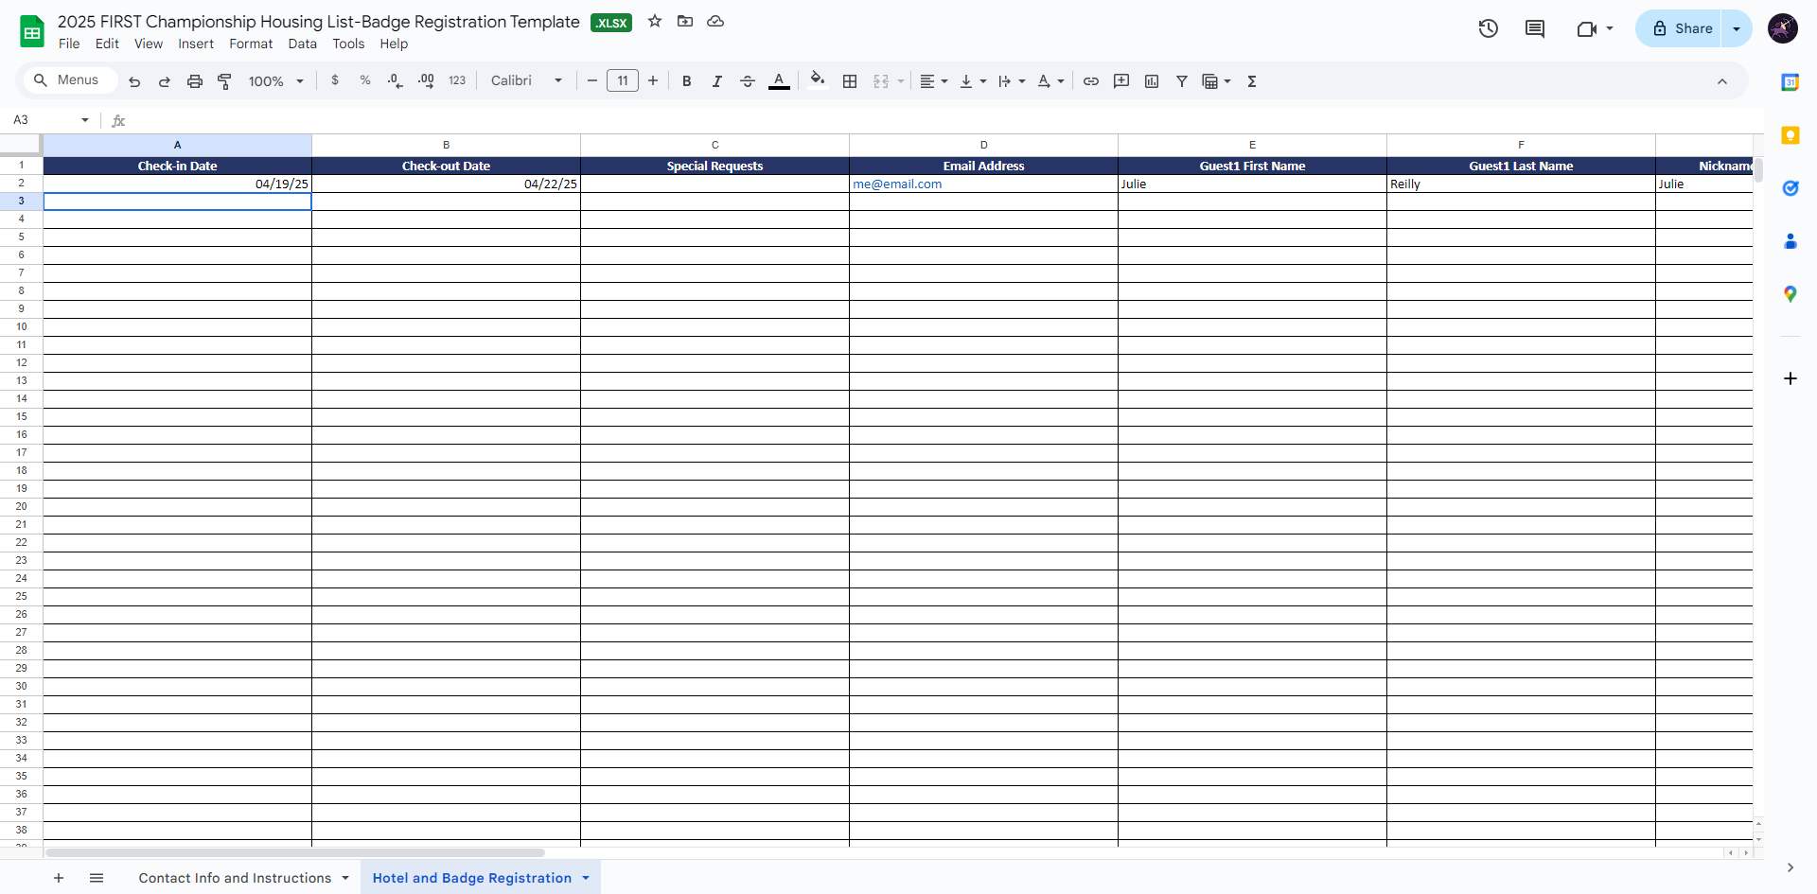Insert a link using chain icon
Screen dimensions: 1817x894
pos(1091,81)
